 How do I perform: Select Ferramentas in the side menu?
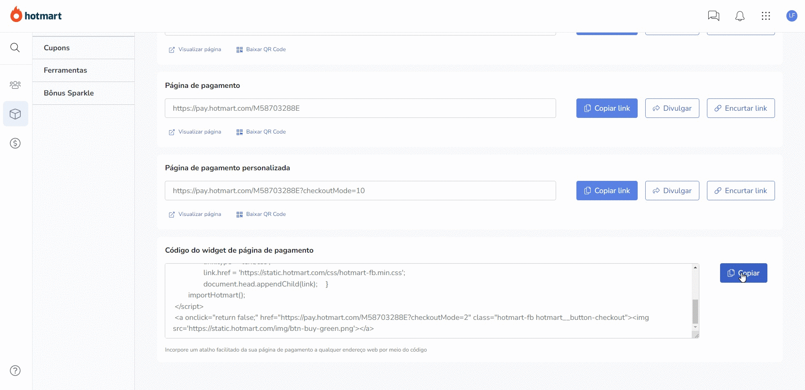84,70
